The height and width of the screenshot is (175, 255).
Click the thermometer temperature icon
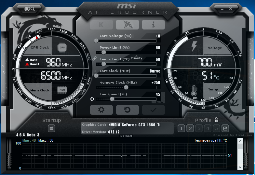point(194,91)
